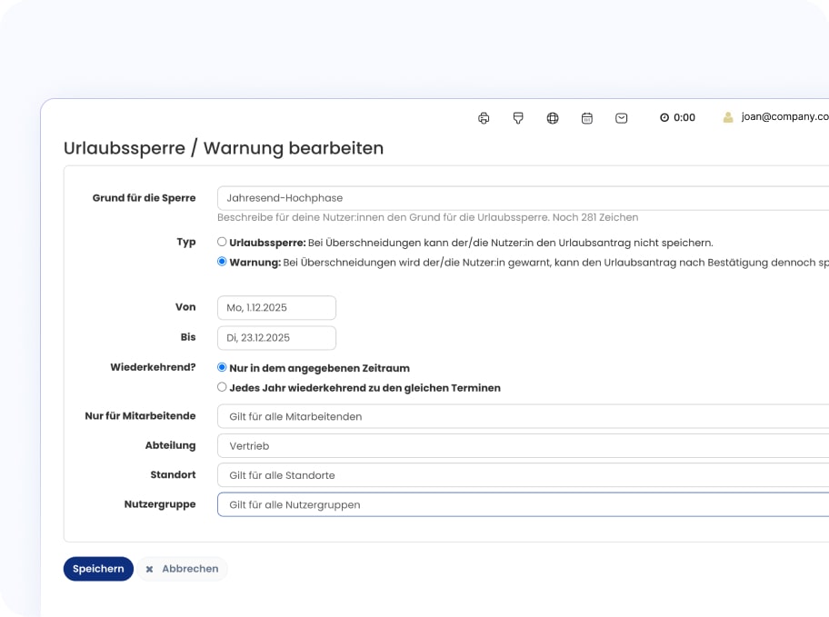
Task: Choose 'Jedes Jahr wiederkehrend' radio option
Action: pos(222,387)
